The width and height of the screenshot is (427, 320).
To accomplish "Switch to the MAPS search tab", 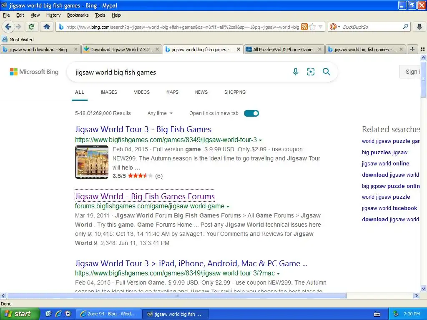I will (172, 92).
